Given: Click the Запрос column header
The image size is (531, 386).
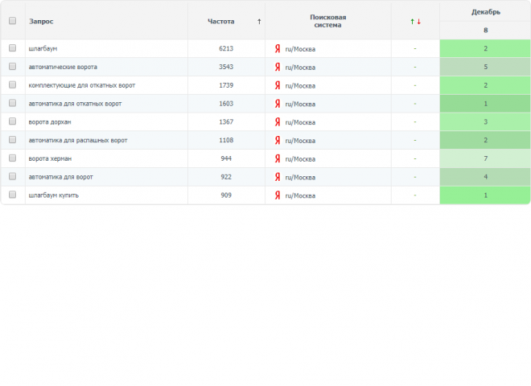Looking at the screenshot, I should (41, 22).
